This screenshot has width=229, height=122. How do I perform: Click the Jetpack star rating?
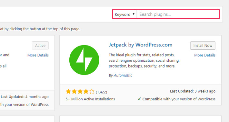point(80,92)
